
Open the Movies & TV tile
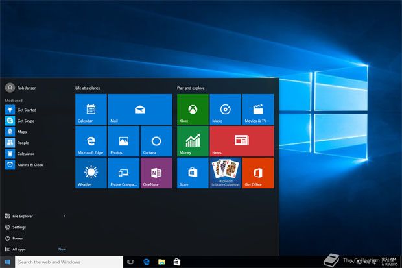tap(258, 110)
